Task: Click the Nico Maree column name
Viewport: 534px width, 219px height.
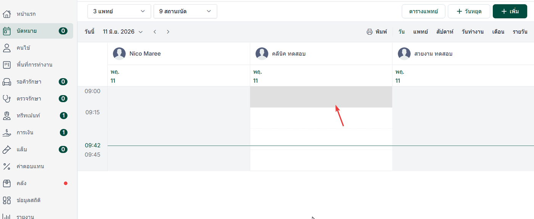Action: pyautogui.click(x=145, y=54)
